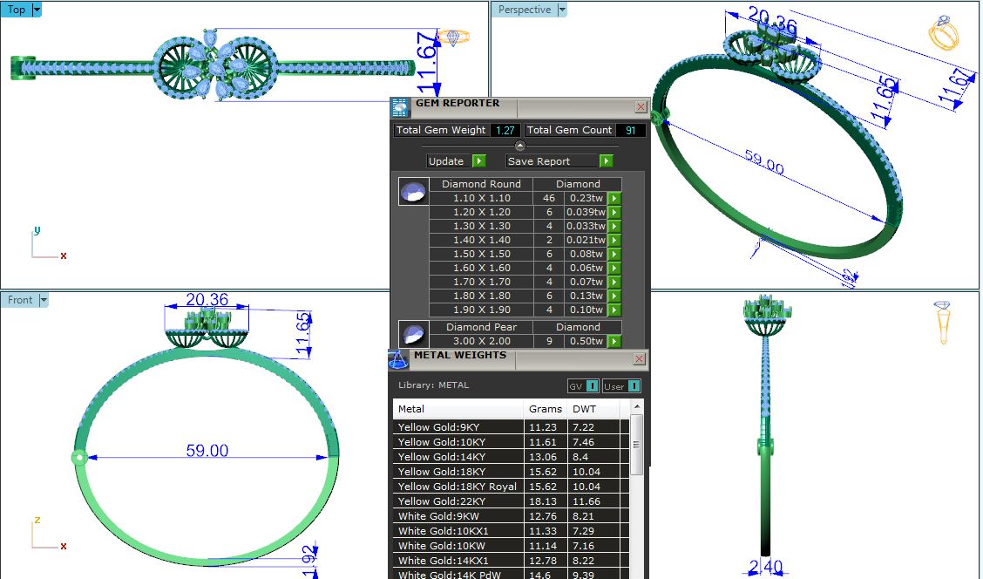The image size is (983, 579).
Task: Click the ring icon in Perspective viewport
Action: pos(943,33)
